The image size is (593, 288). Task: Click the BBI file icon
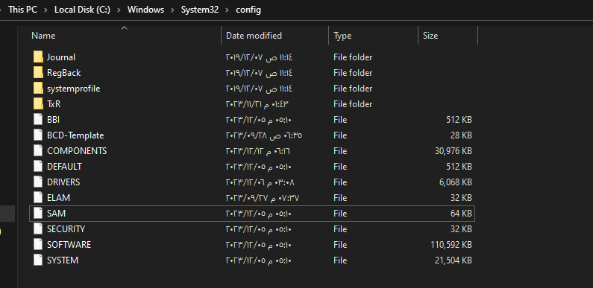pos(38,120)
